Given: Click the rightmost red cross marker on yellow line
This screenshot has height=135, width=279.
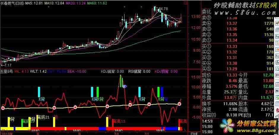Looking at the screenshot, I should click(x=180, y=104).
